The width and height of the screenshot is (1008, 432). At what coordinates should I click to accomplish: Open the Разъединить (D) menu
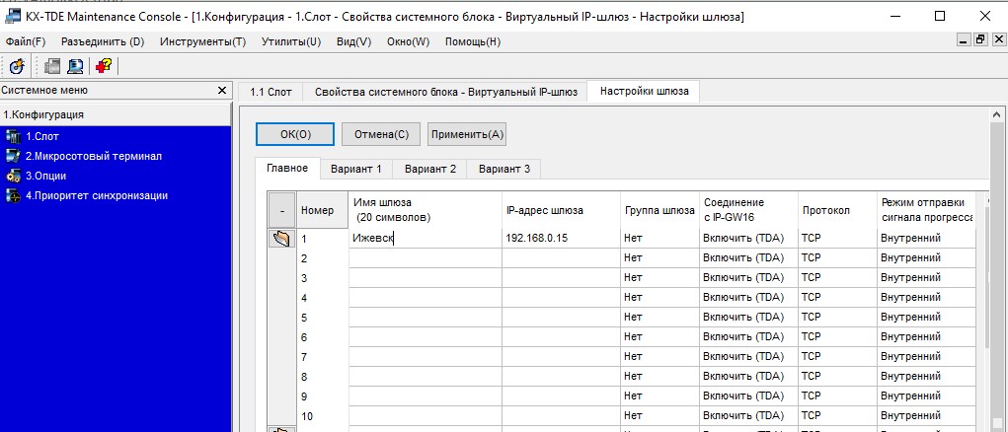pos(103,41)
